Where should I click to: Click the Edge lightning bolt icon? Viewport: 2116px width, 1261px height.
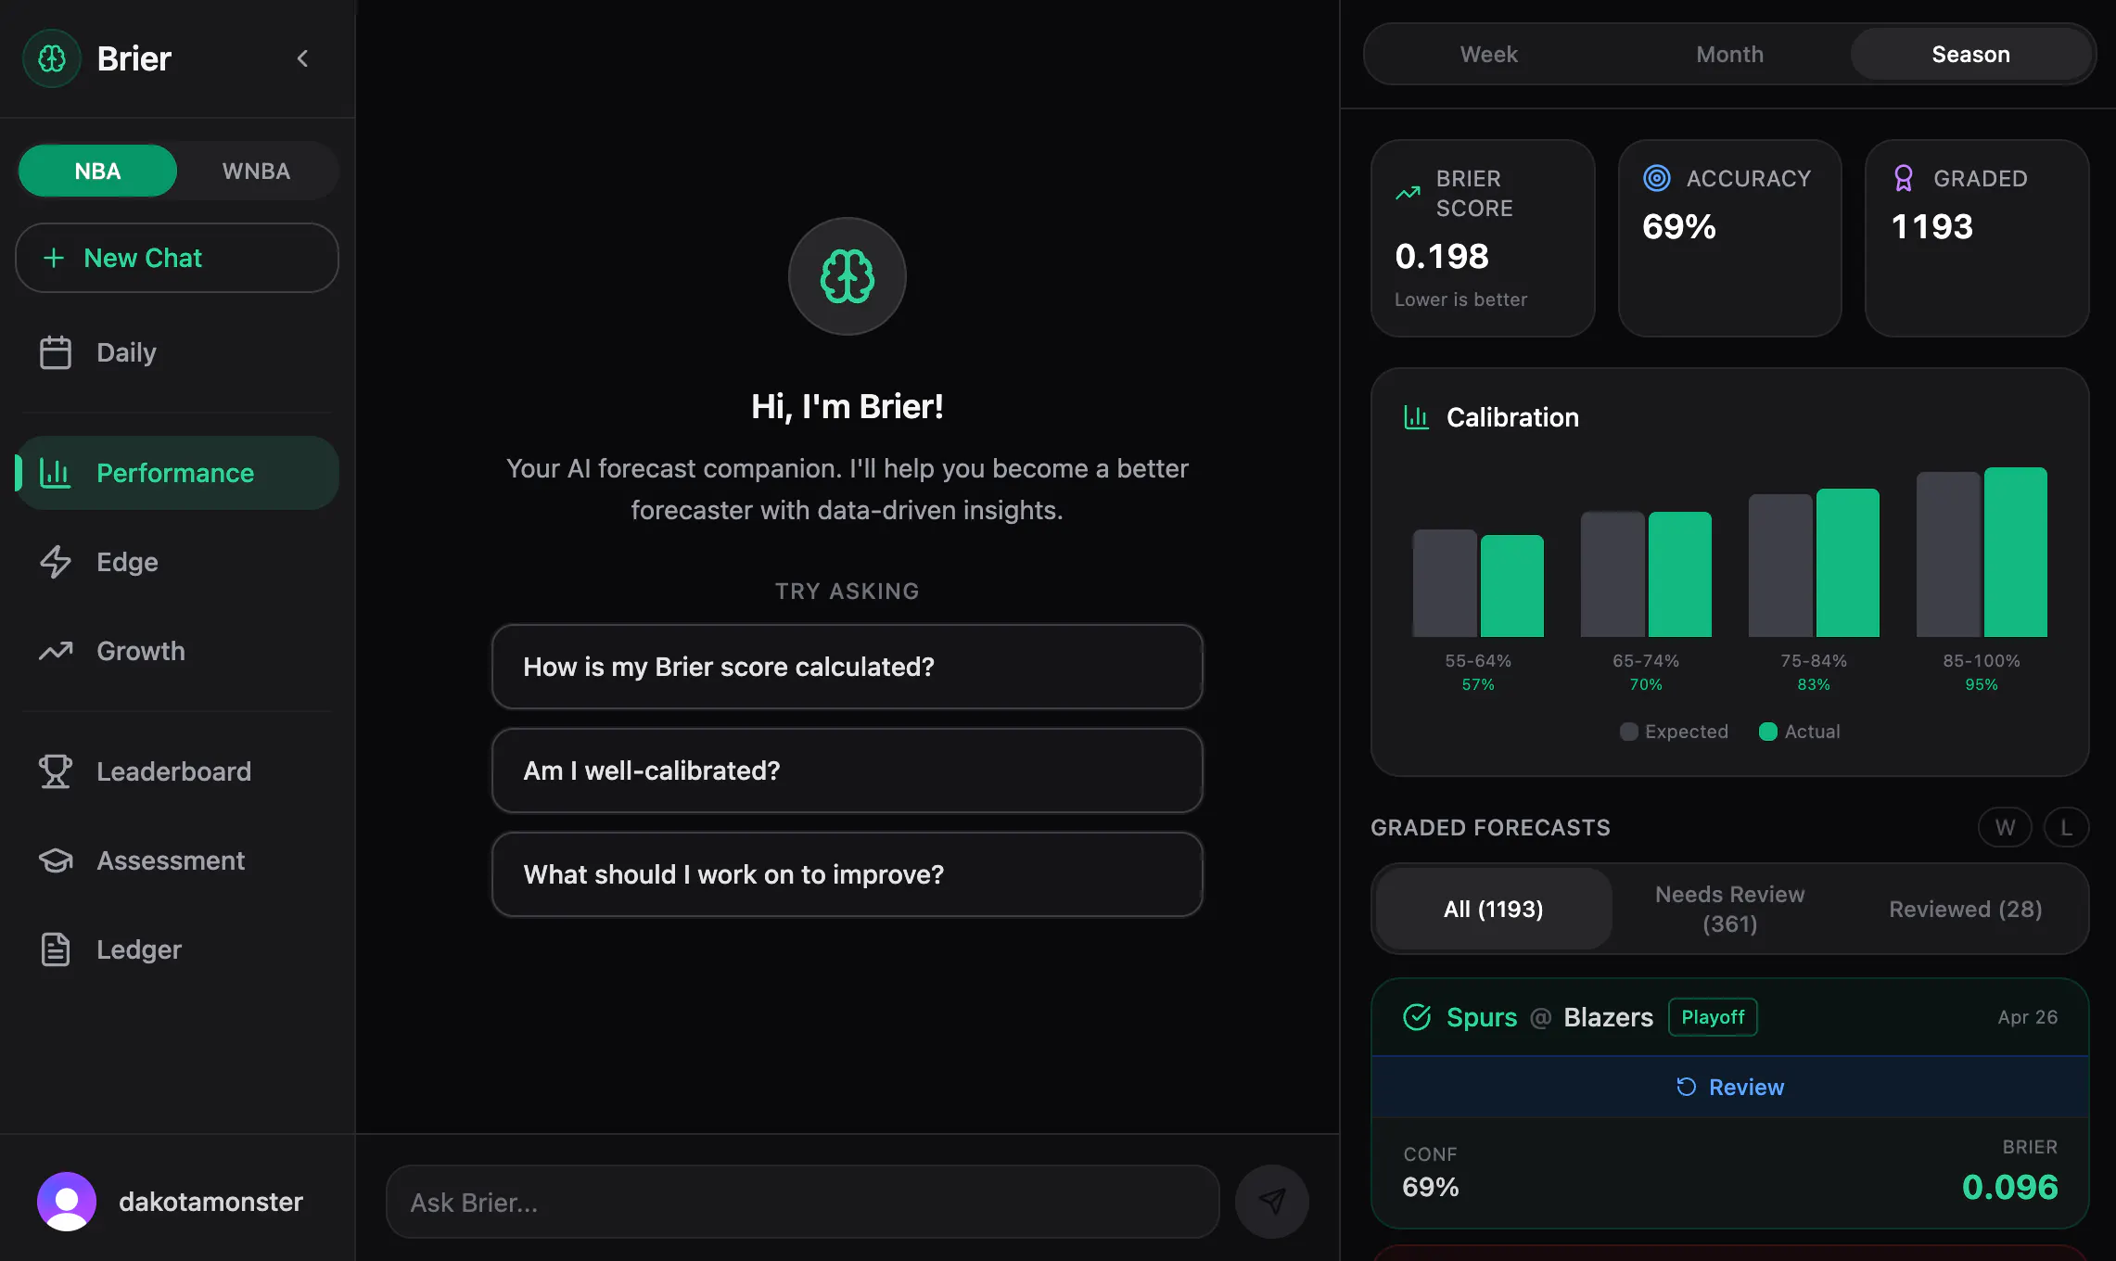[56, 562]
